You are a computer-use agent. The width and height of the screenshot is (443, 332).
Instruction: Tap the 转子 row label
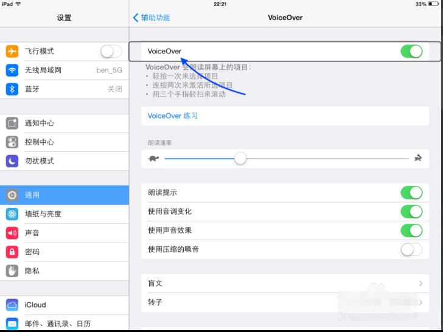coord(155,302)
